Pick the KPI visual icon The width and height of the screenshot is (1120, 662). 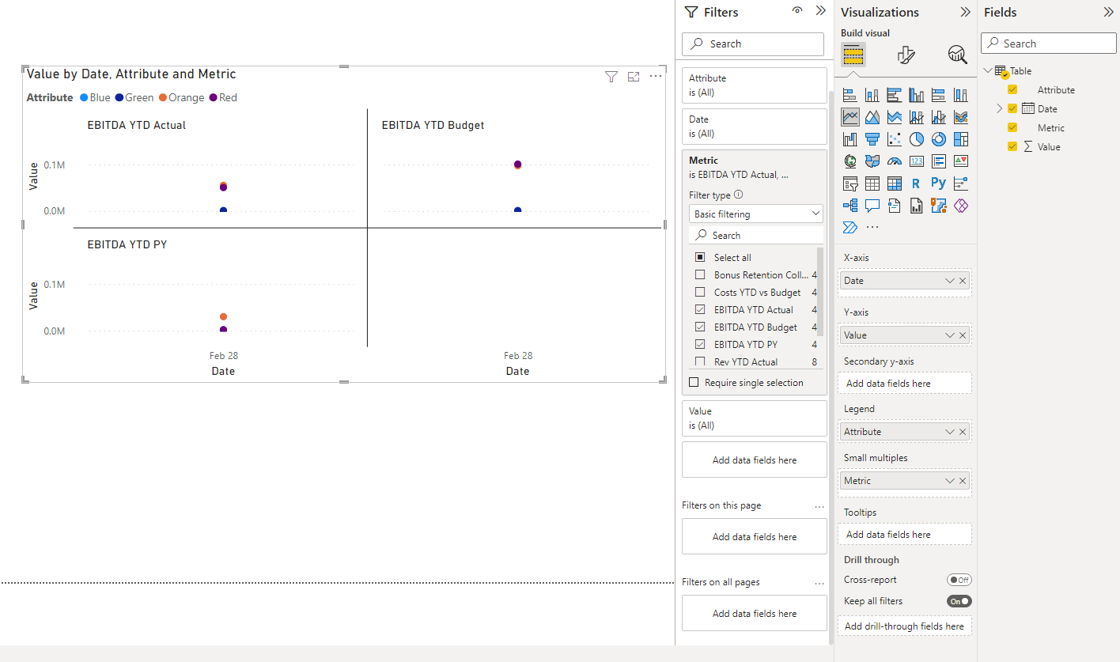point(961,161)
